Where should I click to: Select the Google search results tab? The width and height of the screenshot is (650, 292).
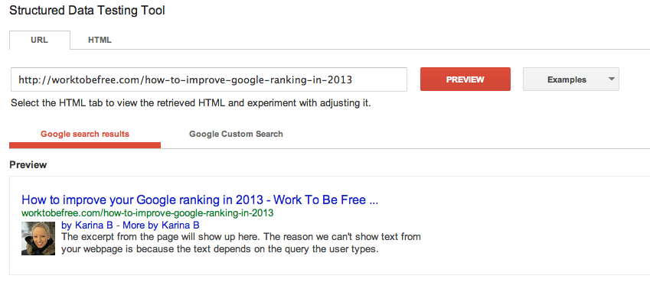click(85, 134)
